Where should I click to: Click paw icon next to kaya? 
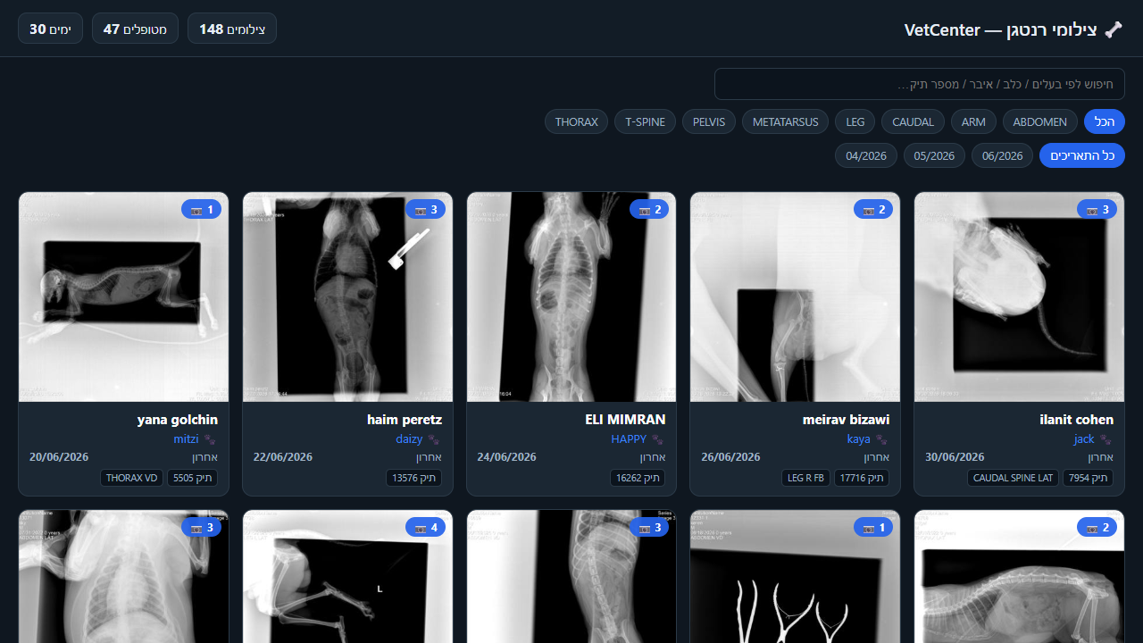click(882, 439)
